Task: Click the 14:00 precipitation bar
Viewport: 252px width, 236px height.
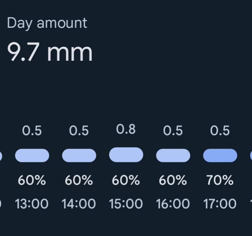Action: pos(79,155)
